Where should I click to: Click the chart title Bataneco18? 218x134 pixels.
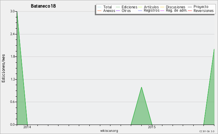coord(43,6)
